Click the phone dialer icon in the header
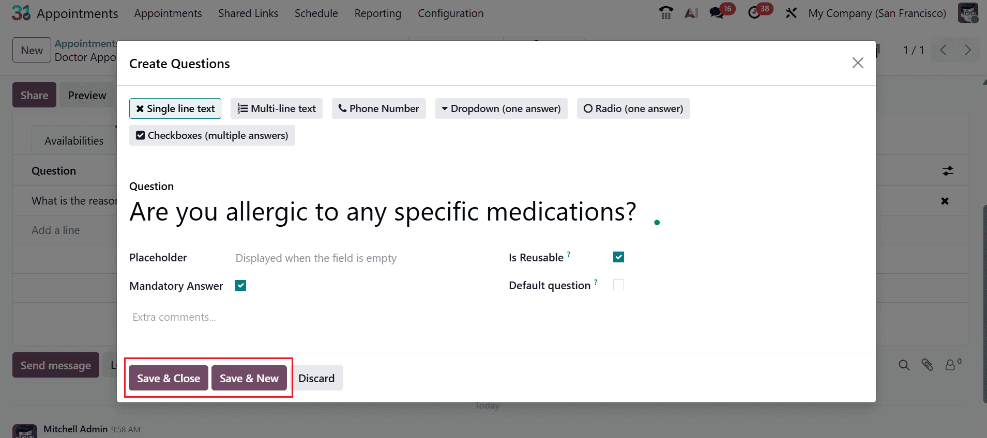Image resolution: width=987 pixels, height=438 pixels. point(665,12)
